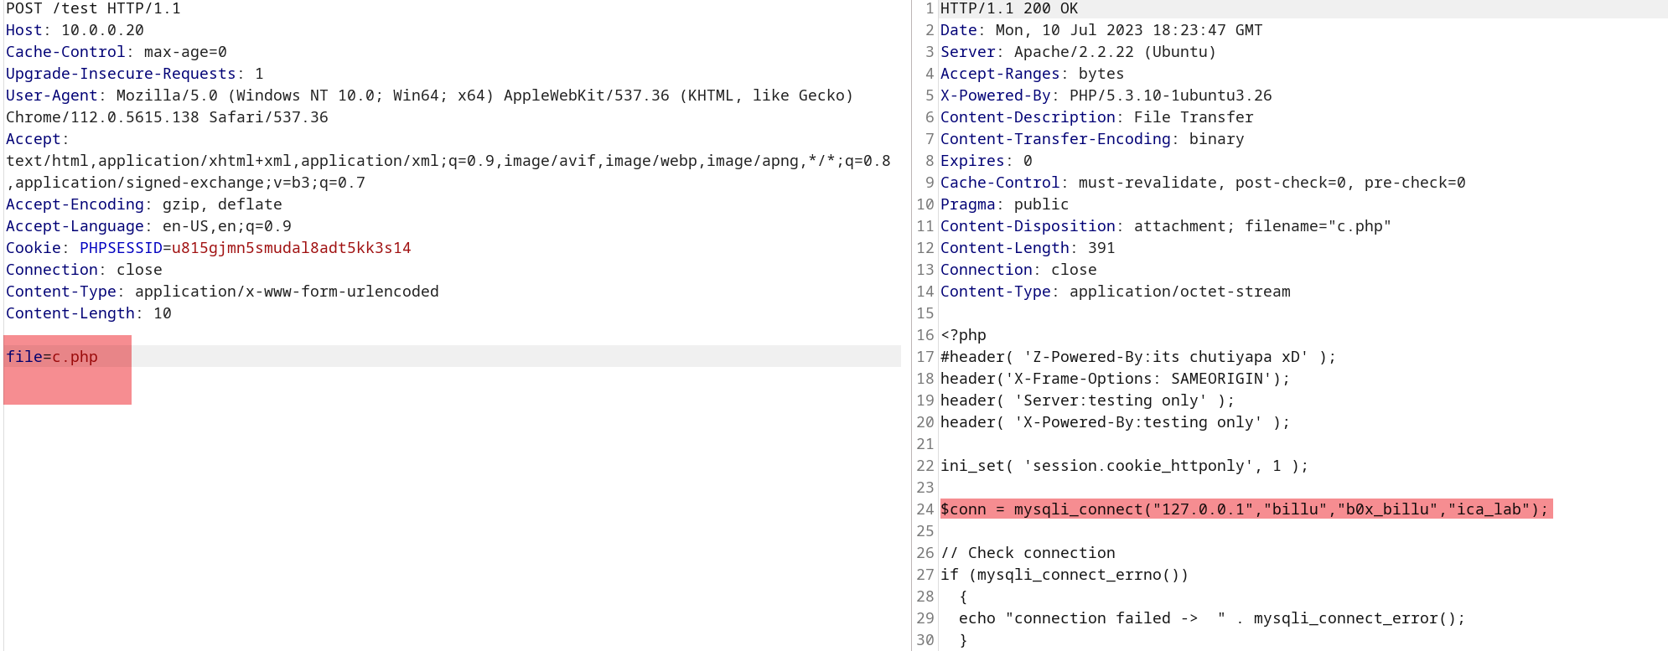Select the Accept: header name in request

38,139
